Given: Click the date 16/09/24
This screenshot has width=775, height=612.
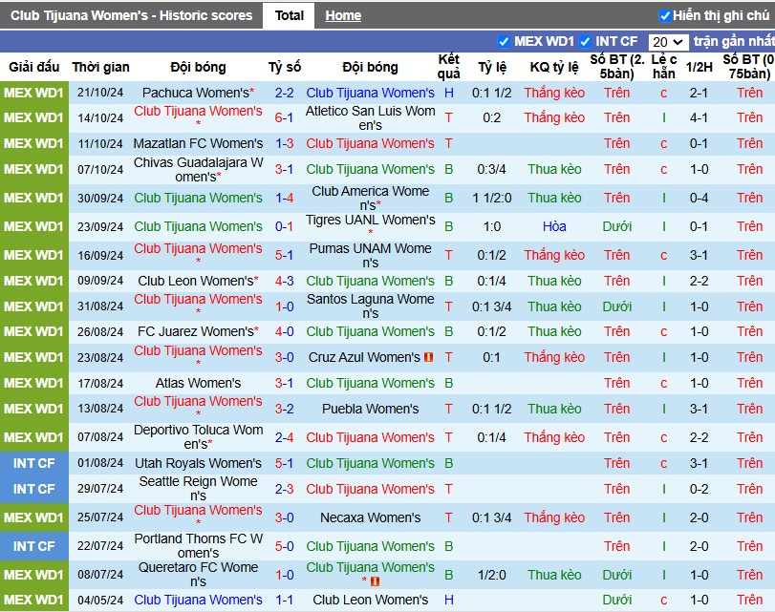Looking at the screenshot, I should (x=100, y=255).
